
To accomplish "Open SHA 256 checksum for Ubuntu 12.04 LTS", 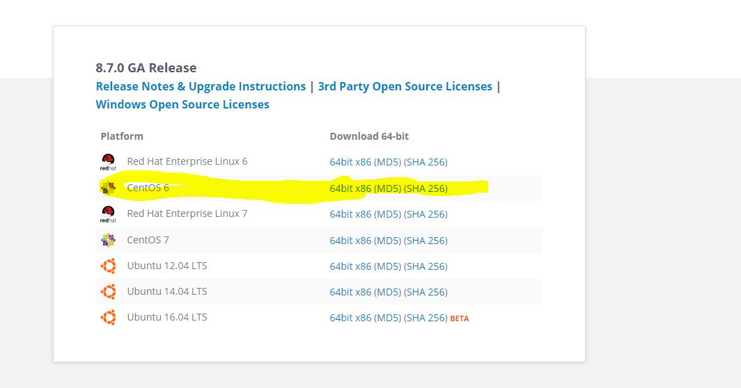I will coord(426,266).
